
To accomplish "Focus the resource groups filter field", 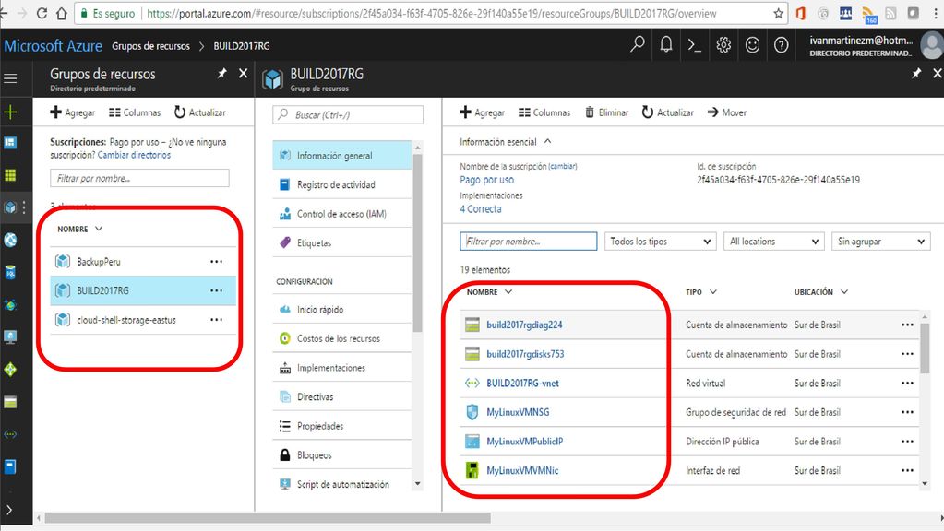I will (x=139, y=178).
